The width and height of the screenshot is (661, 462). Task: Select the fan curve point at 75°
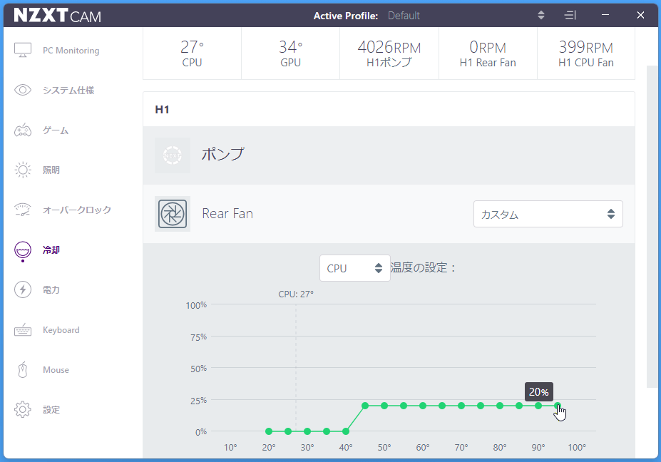[481, 406]
